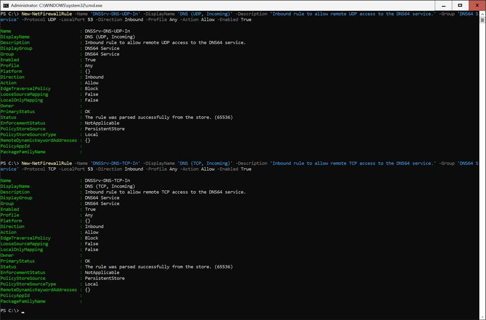Click New-NetFirewallRule in the UDP command line

47,14
